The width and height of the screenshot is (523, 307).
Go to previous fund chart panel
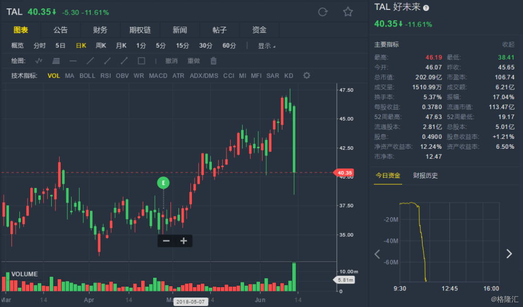point(377,254)
